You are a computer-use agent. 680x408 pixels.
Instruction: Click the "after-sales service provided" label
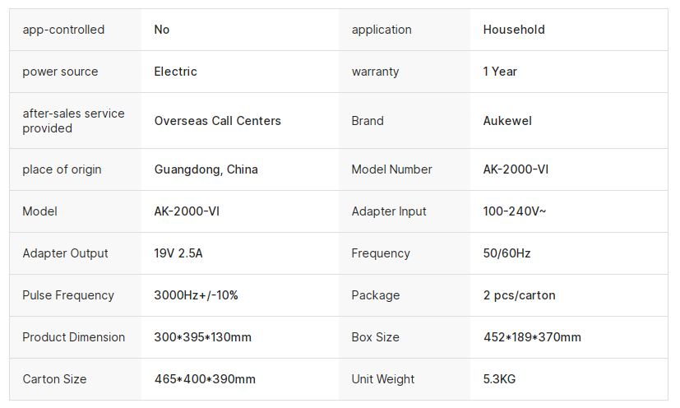tap(73, 121)
